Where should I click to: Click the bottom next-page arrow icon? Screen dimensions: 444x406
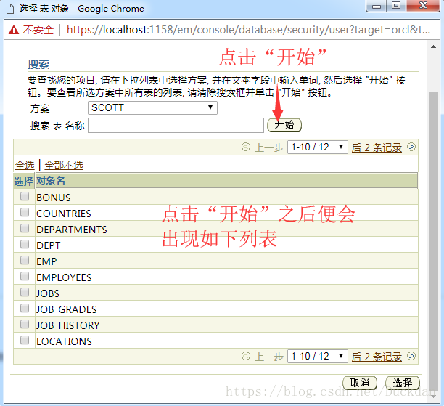pos(411,356)
